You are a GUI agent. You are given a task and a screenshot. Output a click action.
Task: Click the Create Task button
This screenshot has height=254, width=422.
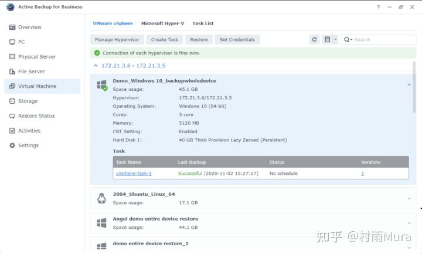[x=165, y=39]
